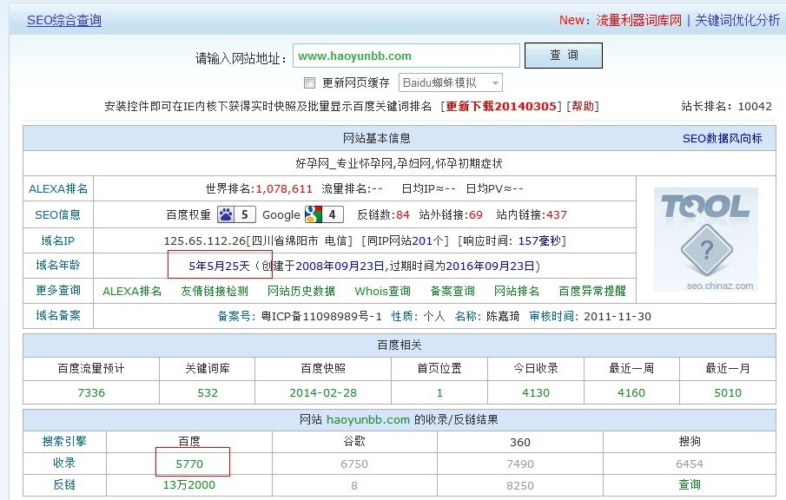The height and width of the screenshot is (500, 786).
Task: Click 最近一月 value 5010
Action: tap(728, 392)
